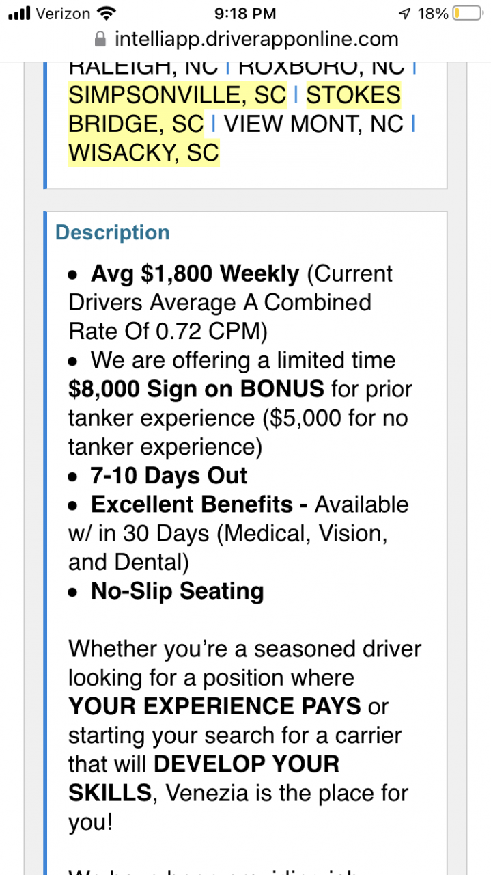
Task: Click the 7-10 Days Out bullet
Action: pyautogui.click(x=169, y=476)
